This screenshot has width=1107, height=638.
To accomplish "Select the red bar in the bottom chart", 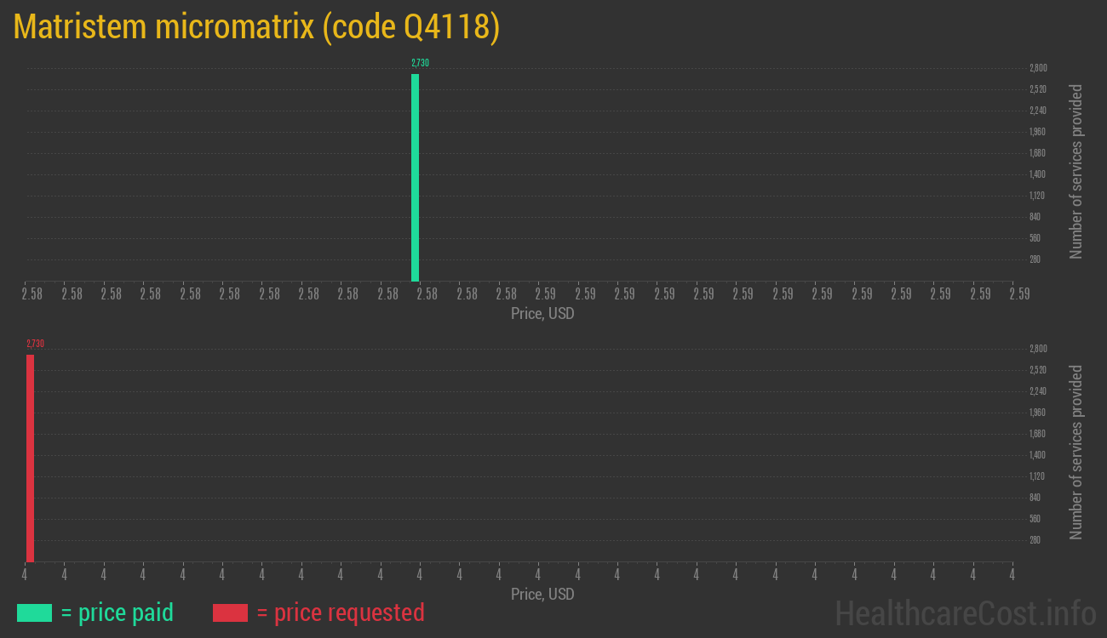I will pyautogui.click(x=31, y=455).
